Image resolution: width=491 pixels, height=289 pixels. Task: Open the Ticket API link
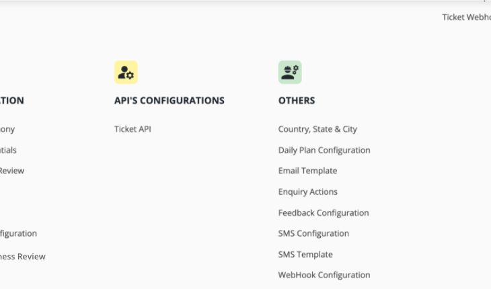click(x=133, y=129)
